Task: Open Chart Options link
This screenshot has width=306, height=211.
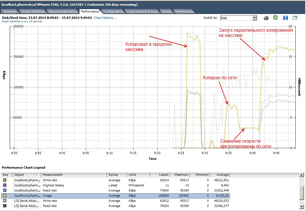Action: click(105, 18)
